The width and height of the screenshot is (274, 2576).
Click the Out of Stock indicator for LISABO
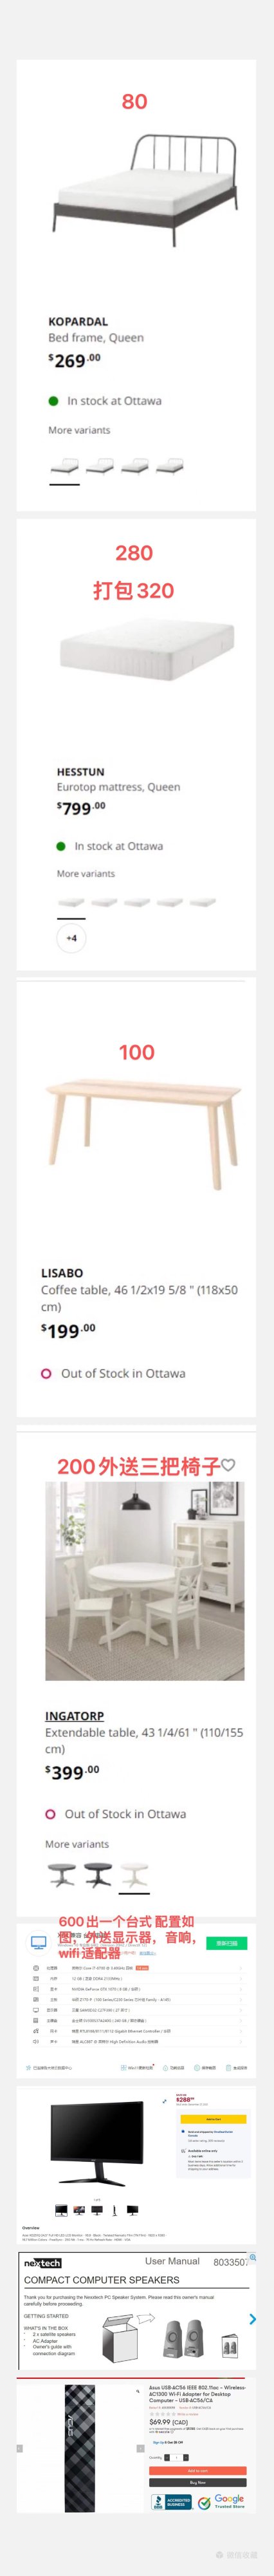(x=113, y=1374)
